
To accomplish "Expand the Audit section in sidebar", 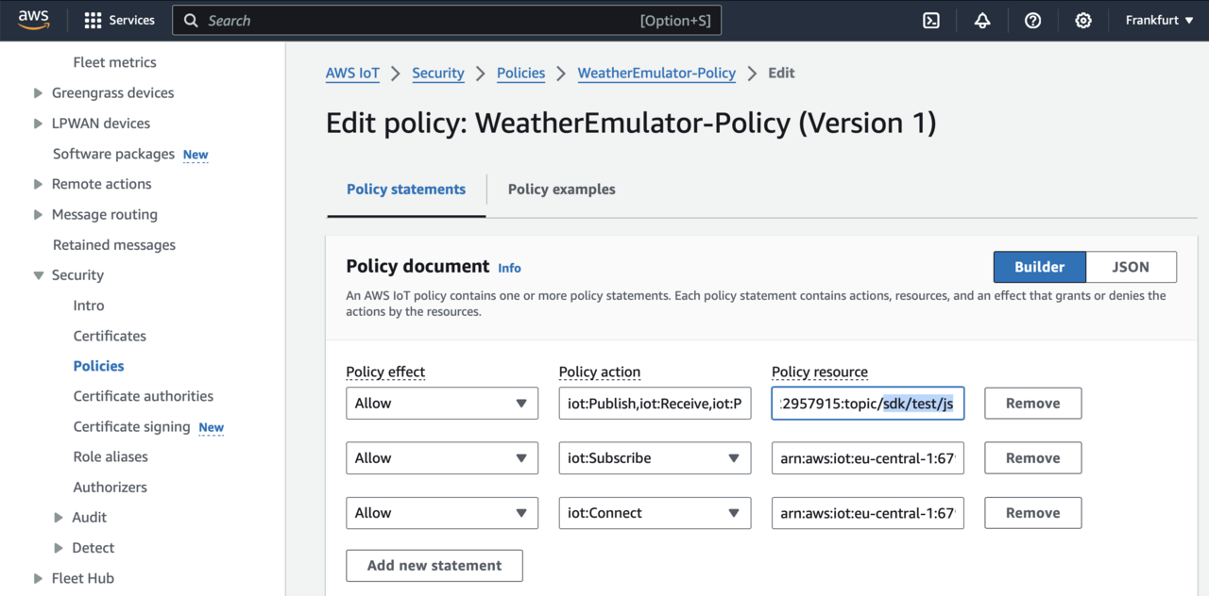I will (59, 518).
